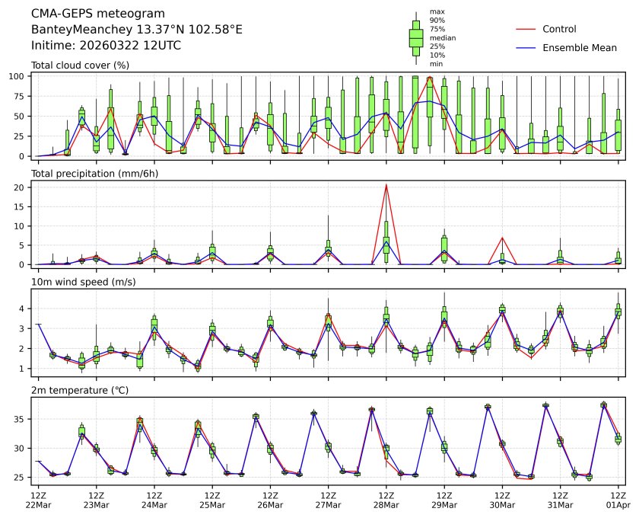Image resolution: width=639 pixels, height=518 pixels.
Task: Click the red precipitation spike on 30Mar
Action: pos(502,238)
